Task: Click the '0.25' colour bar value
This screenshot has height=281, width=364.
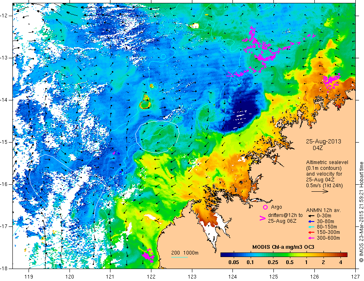Action: click(273, 262)
